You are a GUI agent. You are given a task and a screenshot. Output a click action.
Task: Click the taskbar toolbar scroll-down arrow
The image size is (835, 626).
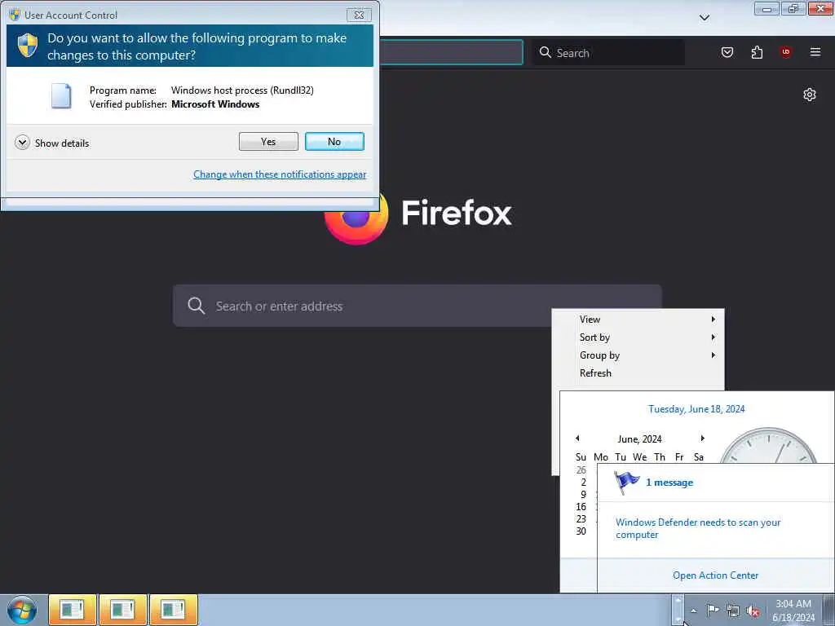coord(678,618)
